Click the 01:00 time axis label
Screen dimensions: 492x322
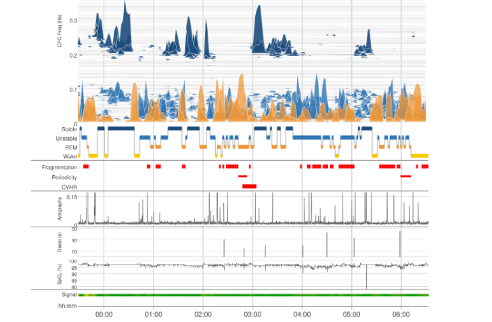[x=154, y=315]
